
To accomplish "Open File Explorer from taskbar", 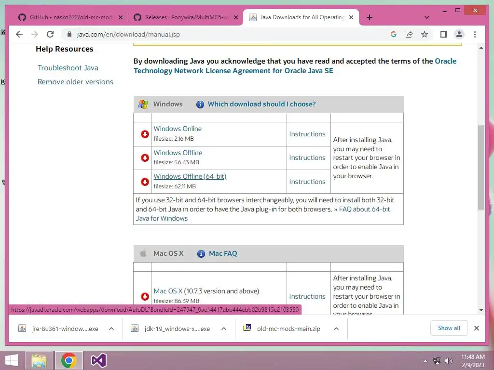I will point(39,360).
